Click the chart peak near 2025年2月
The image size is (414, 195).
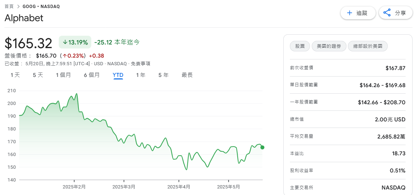point(77,94)
